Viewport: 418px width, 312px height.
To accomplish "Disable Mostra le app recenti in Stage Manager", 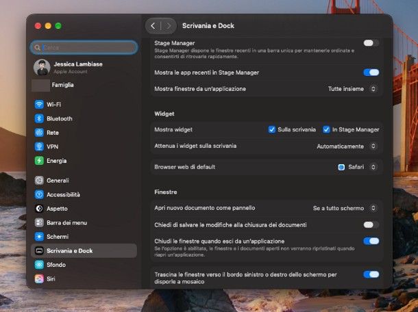I will coord(371,73).
